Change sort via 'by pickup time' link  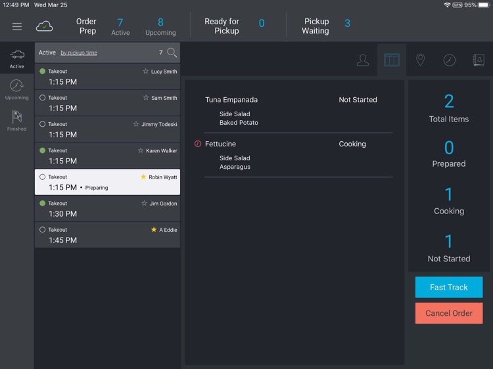79,53
